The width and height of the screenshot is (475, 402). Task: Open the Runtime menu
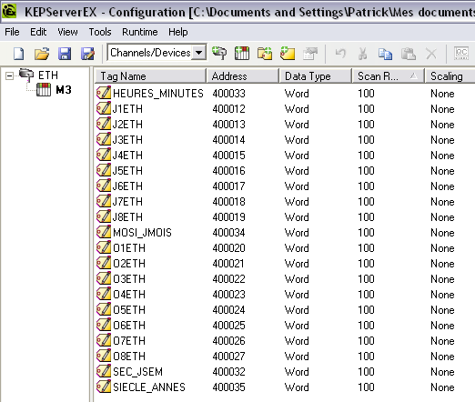pos(140,32)
